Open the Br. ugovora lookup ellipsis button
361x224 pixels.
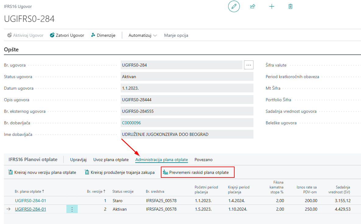249,65
